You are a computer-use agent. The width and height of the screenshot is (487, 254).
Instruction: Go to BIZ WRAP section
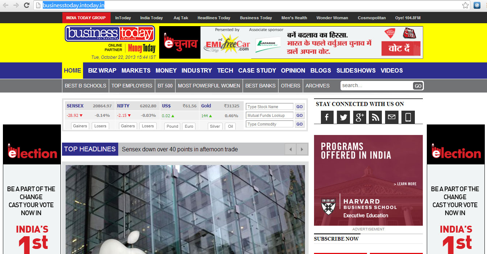click(x=102, y=70)
